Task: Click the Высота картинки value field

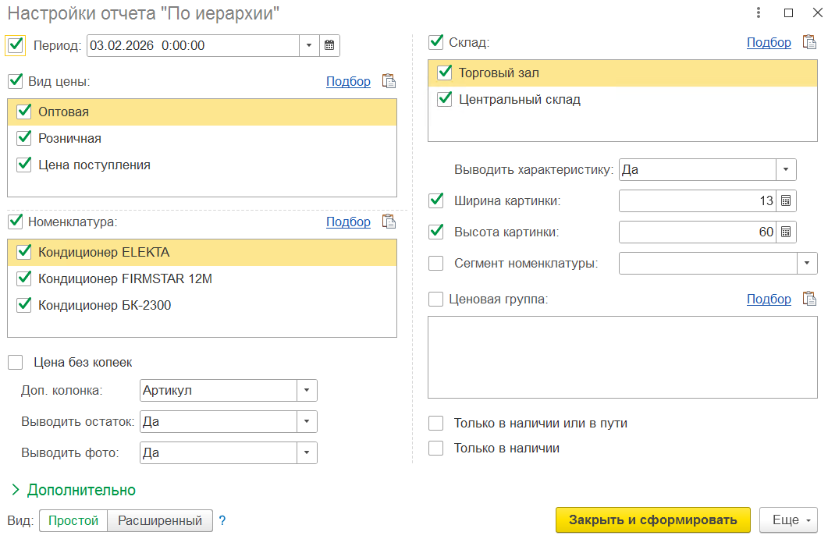Action: tap(698, 232)
